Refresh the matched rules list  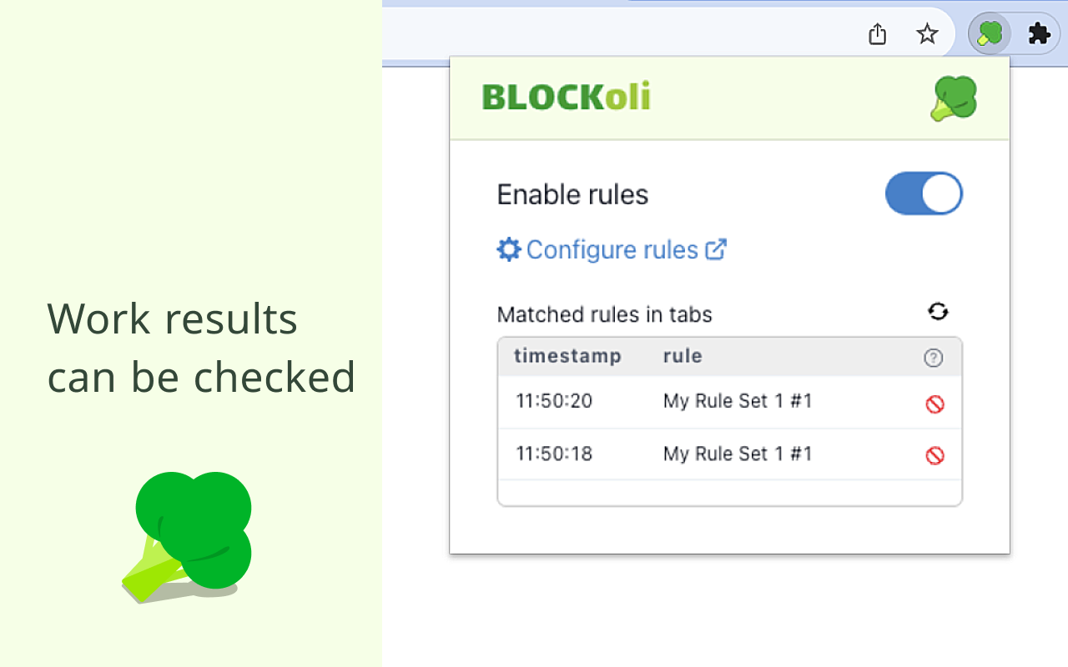tap(938, 311)
